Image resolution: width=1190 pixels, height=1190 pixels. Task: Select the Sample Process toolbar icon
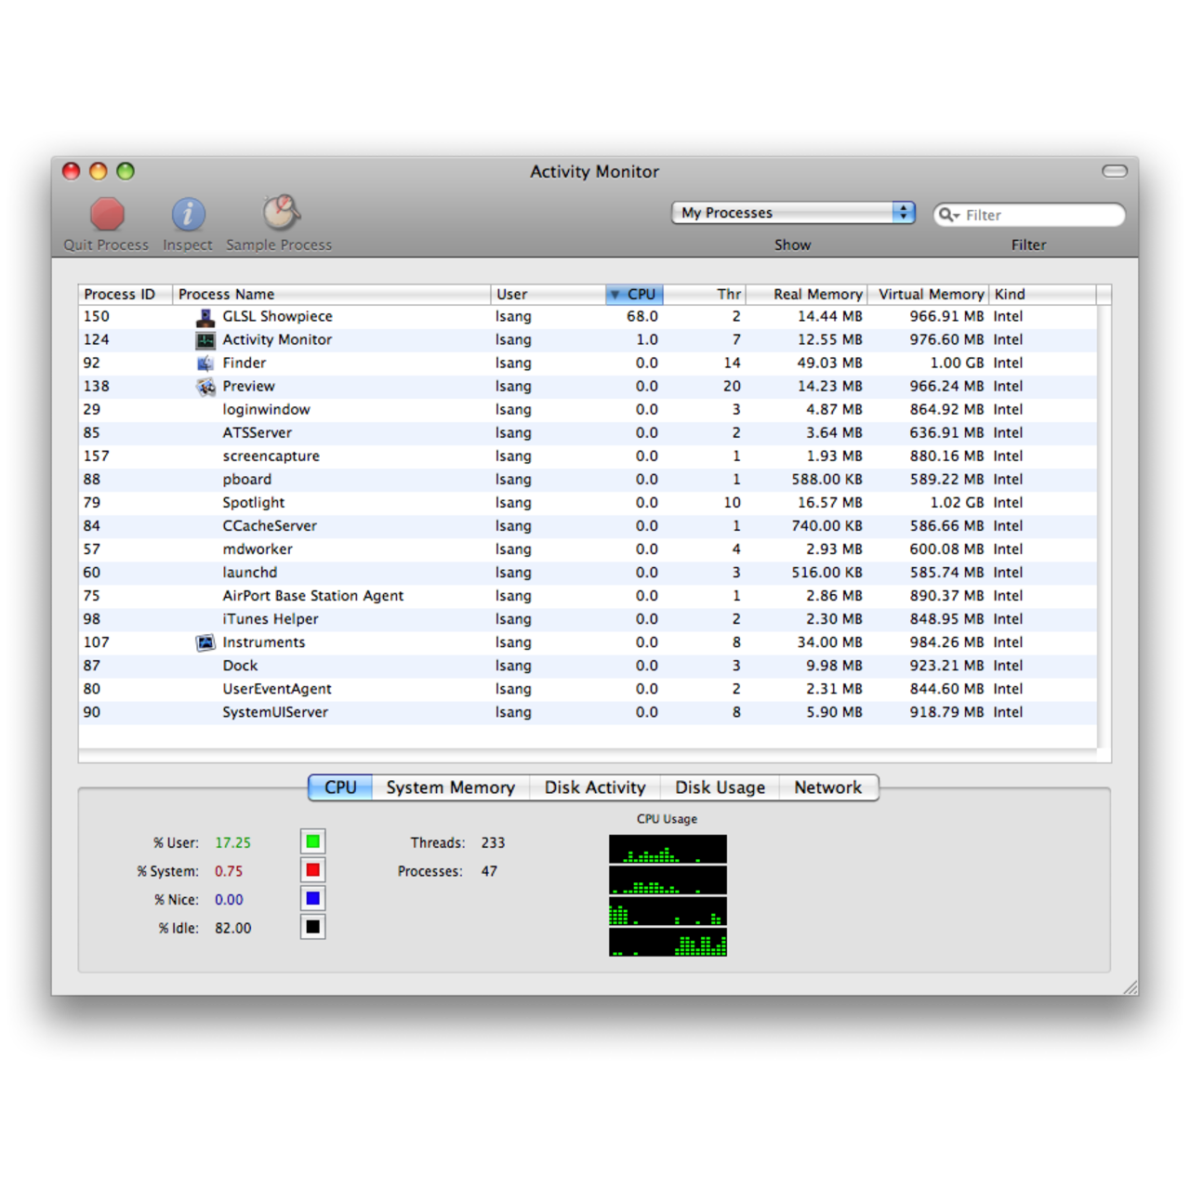(278, 214)
